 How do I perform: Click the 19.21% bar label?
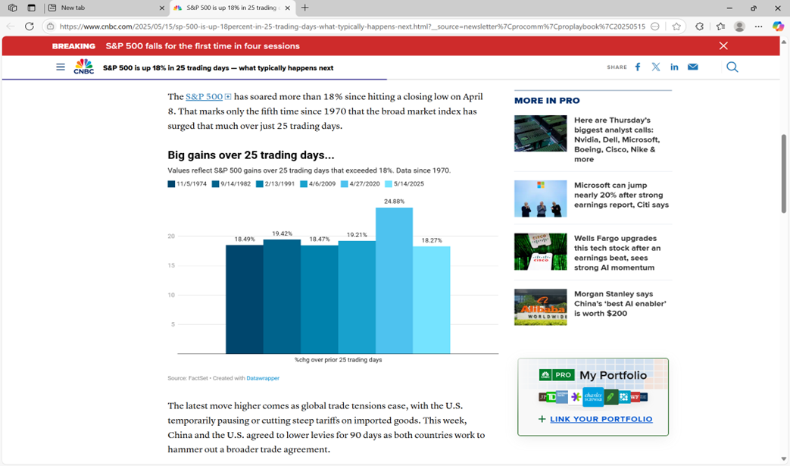(357, 235)
